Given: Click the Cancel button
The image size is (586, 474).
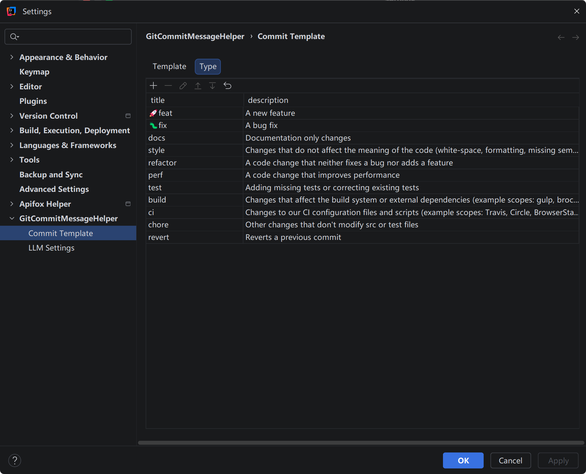Looking at the screenshot, I should (x=510, y=460).
